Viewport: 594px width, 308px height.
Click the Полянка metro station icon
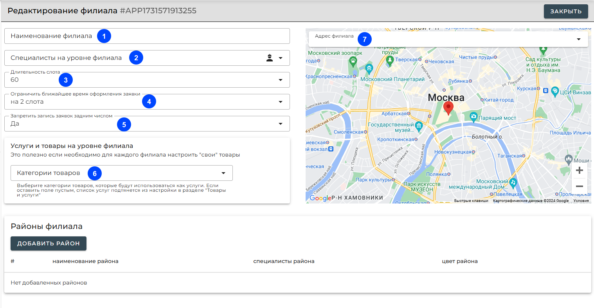point(449,174)
